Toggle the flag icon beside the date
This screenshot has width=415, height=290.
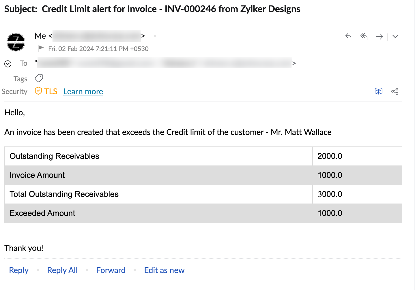point(40,48)
